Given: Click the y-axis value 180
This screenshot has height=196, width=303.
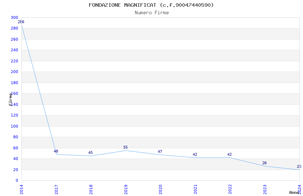Looking at the screenshot, I should tap(15, 83).
